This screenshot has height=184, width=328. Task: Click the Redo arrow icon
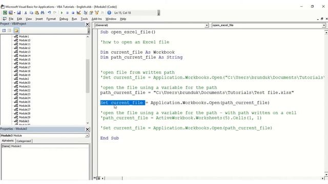point(55,13)
